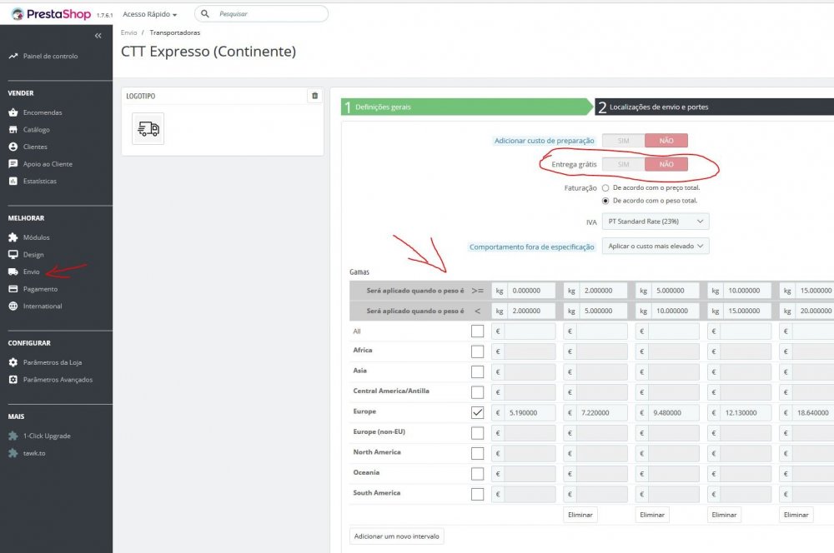Open Módulos in sidebar
834x553 pixels.
point(36,237)
